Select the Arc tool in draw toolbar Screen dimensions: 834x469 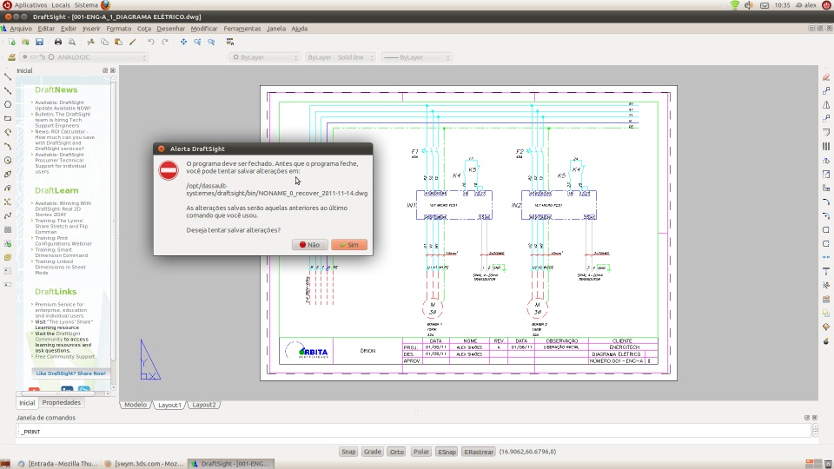tap(8, 146)
